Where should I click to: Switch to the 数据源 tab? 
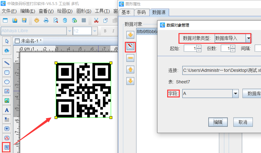(159, 12)
